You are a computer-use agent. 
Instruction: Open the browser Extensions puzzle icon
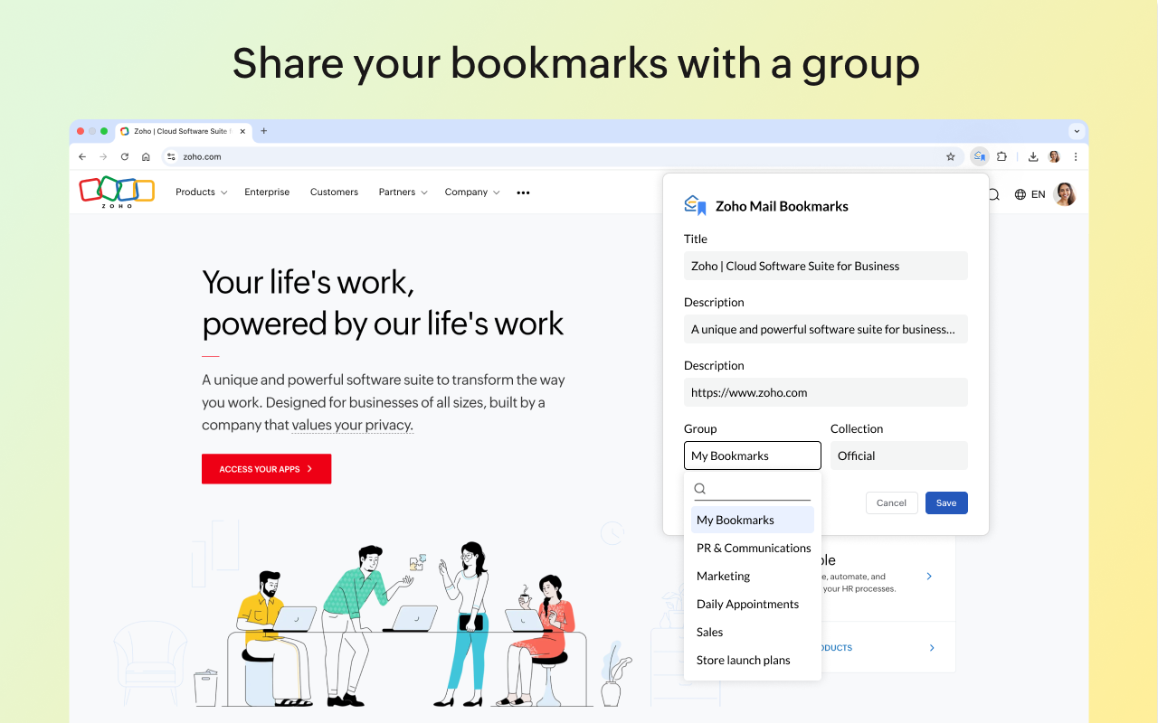tap(1001, 155)
